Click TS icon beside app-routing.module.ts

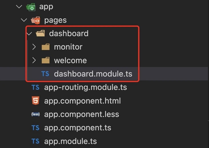tap(35, 87)
